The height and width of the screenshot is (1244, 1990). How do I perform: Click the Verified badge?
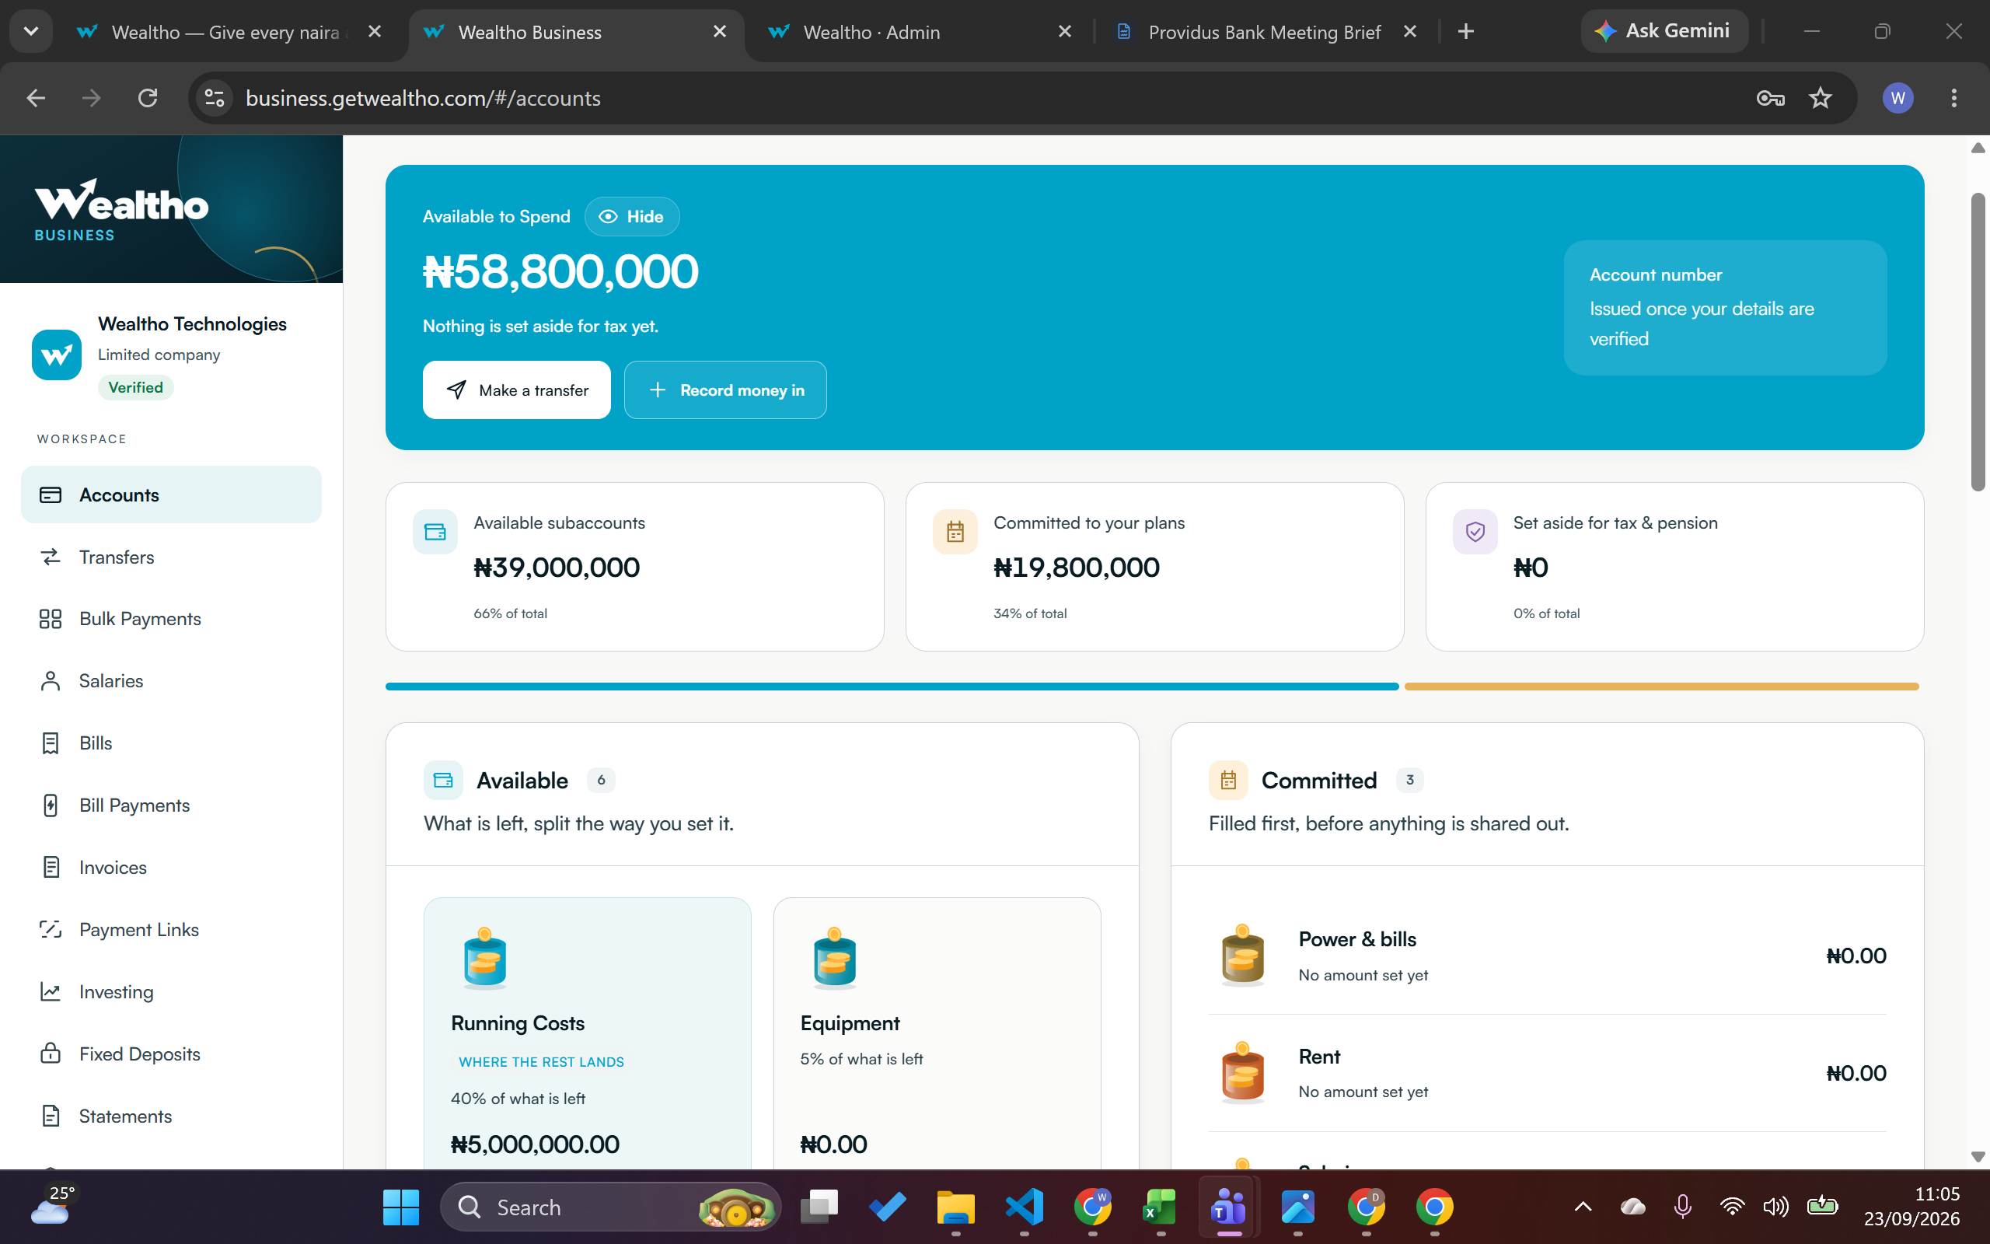(136, 387)
